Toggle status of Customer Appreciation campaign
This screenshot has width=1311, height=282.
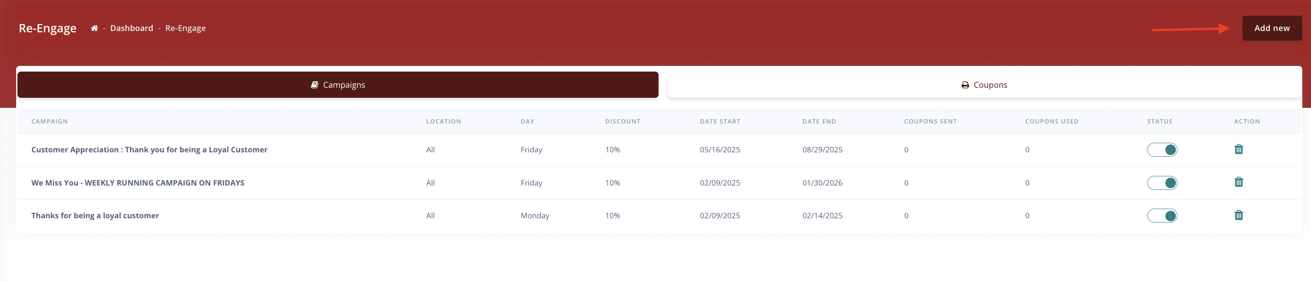[x=1162, y=150]
